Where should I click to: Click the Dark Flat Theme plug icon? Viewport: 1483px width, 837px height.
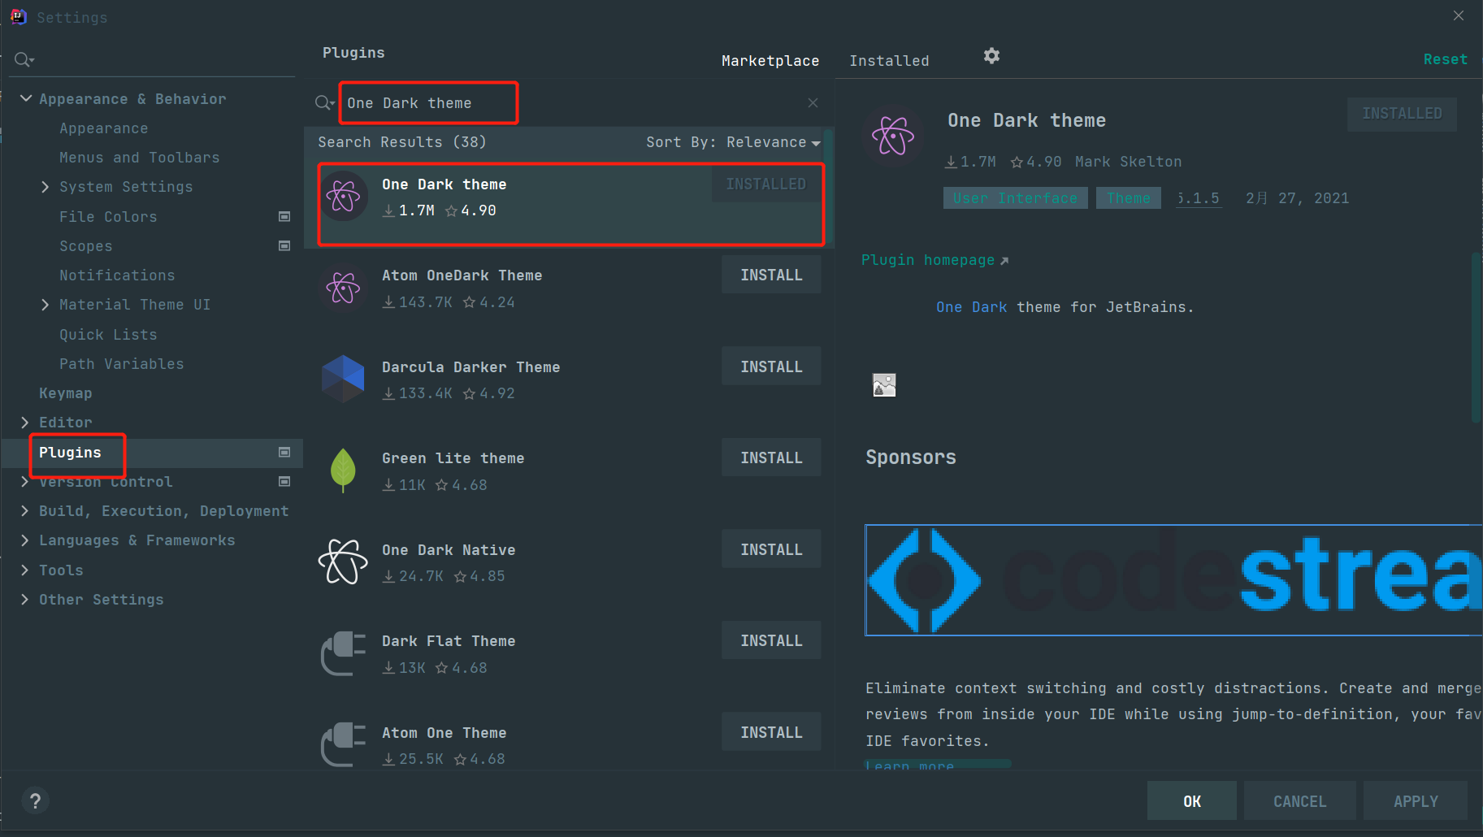coord(343,653)
